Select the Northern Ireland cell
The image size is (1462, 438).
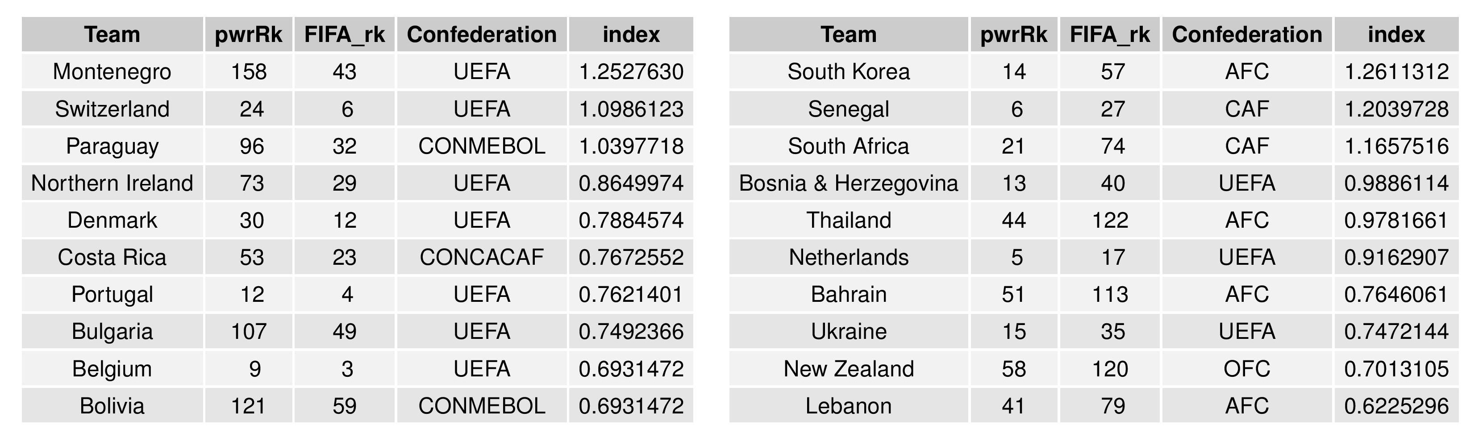tap(112, 183)
